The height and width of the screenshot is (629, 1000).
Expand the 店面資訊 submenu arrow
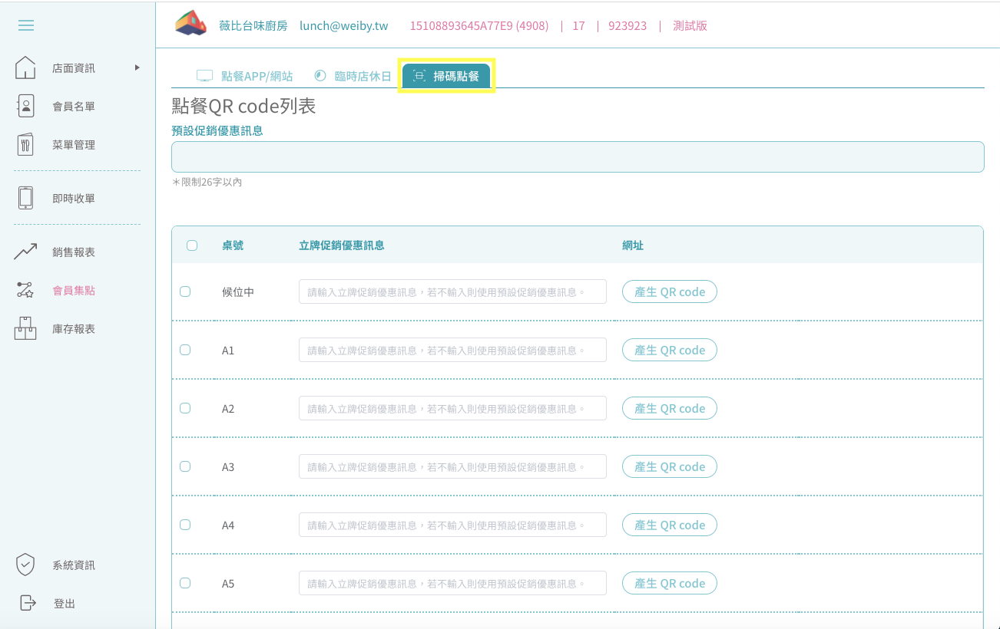137,68
